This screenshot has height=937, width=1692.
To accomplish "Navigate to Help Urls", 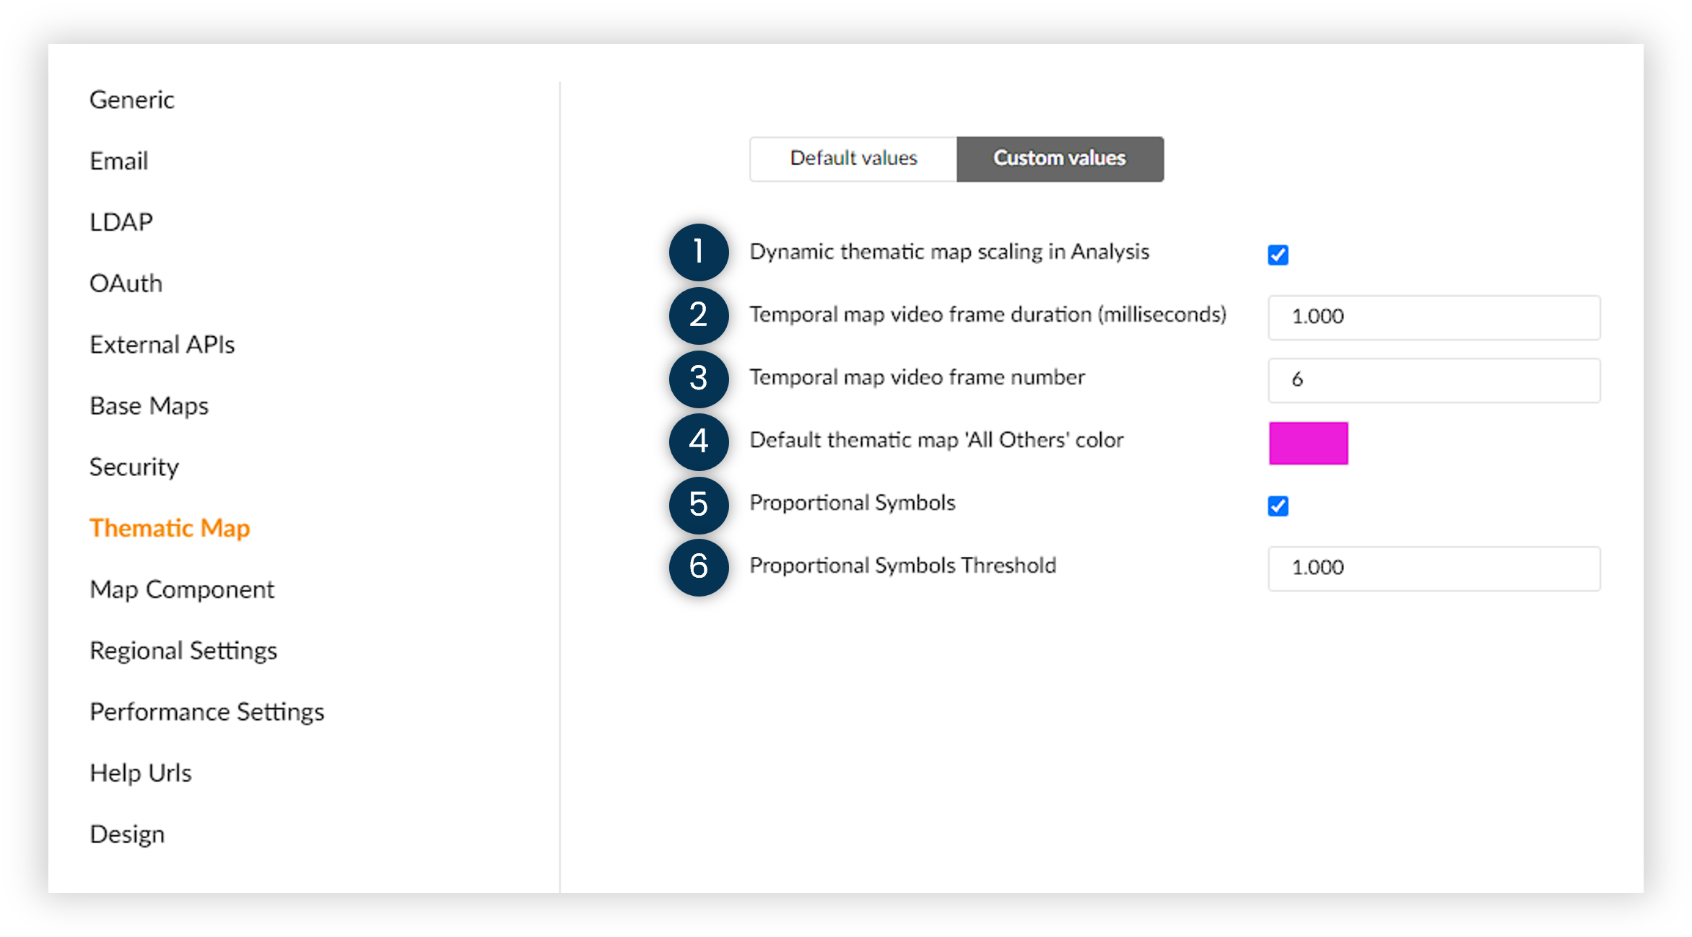I will tap(140, 773).
